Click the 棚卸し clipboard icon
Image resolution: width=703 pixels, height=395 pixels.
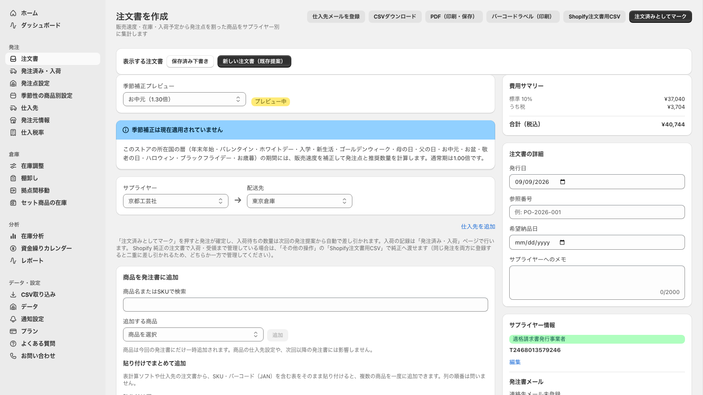(13, 178)
